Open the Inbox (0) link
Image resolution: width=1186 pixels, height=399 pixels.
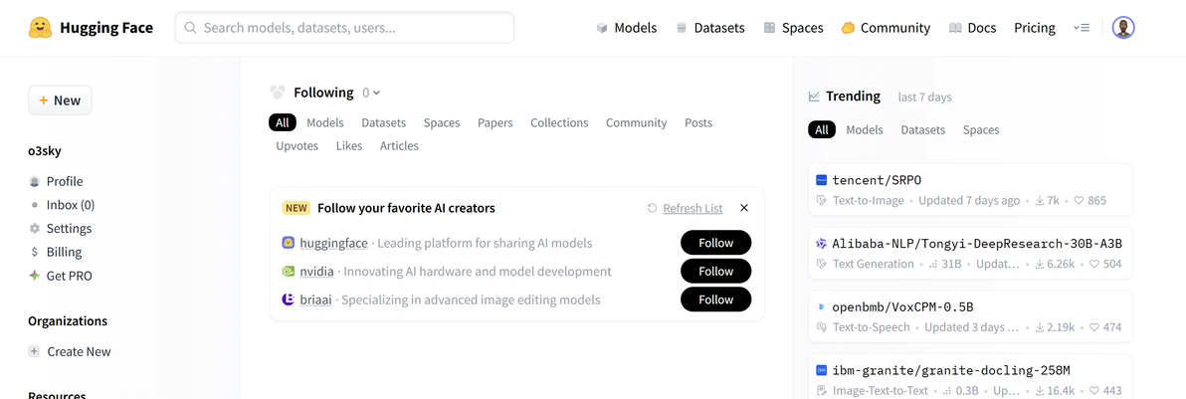pos(71,205)
